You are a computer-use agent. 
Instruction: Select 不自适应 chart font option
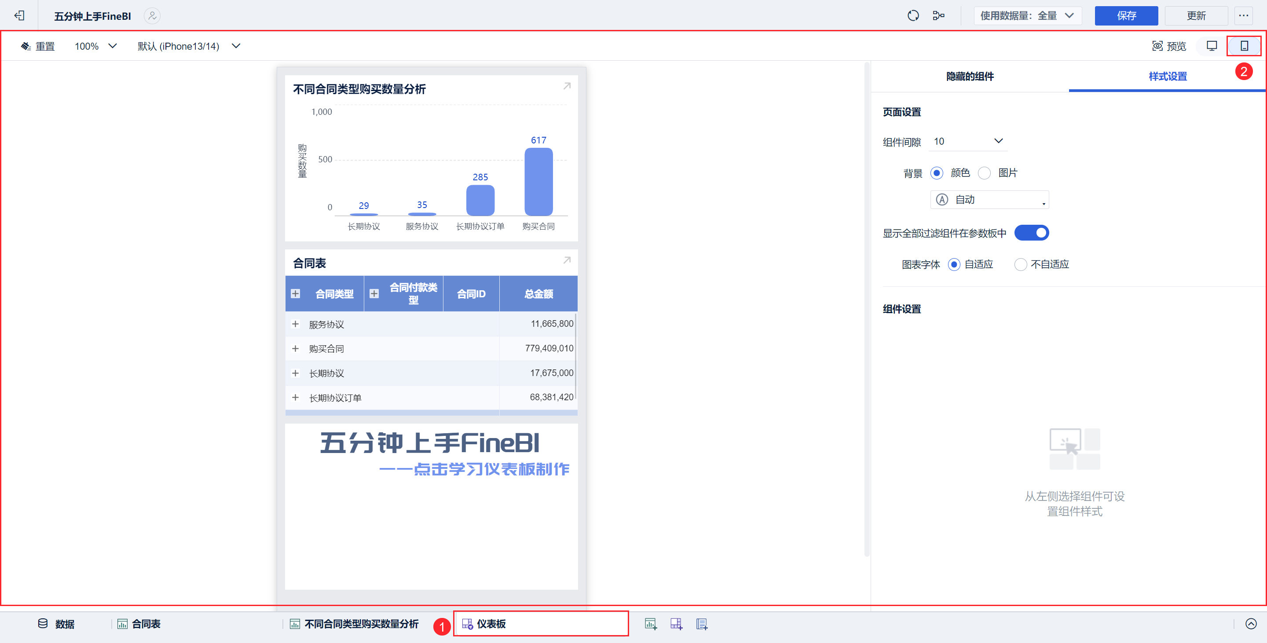pos(1021,264)
